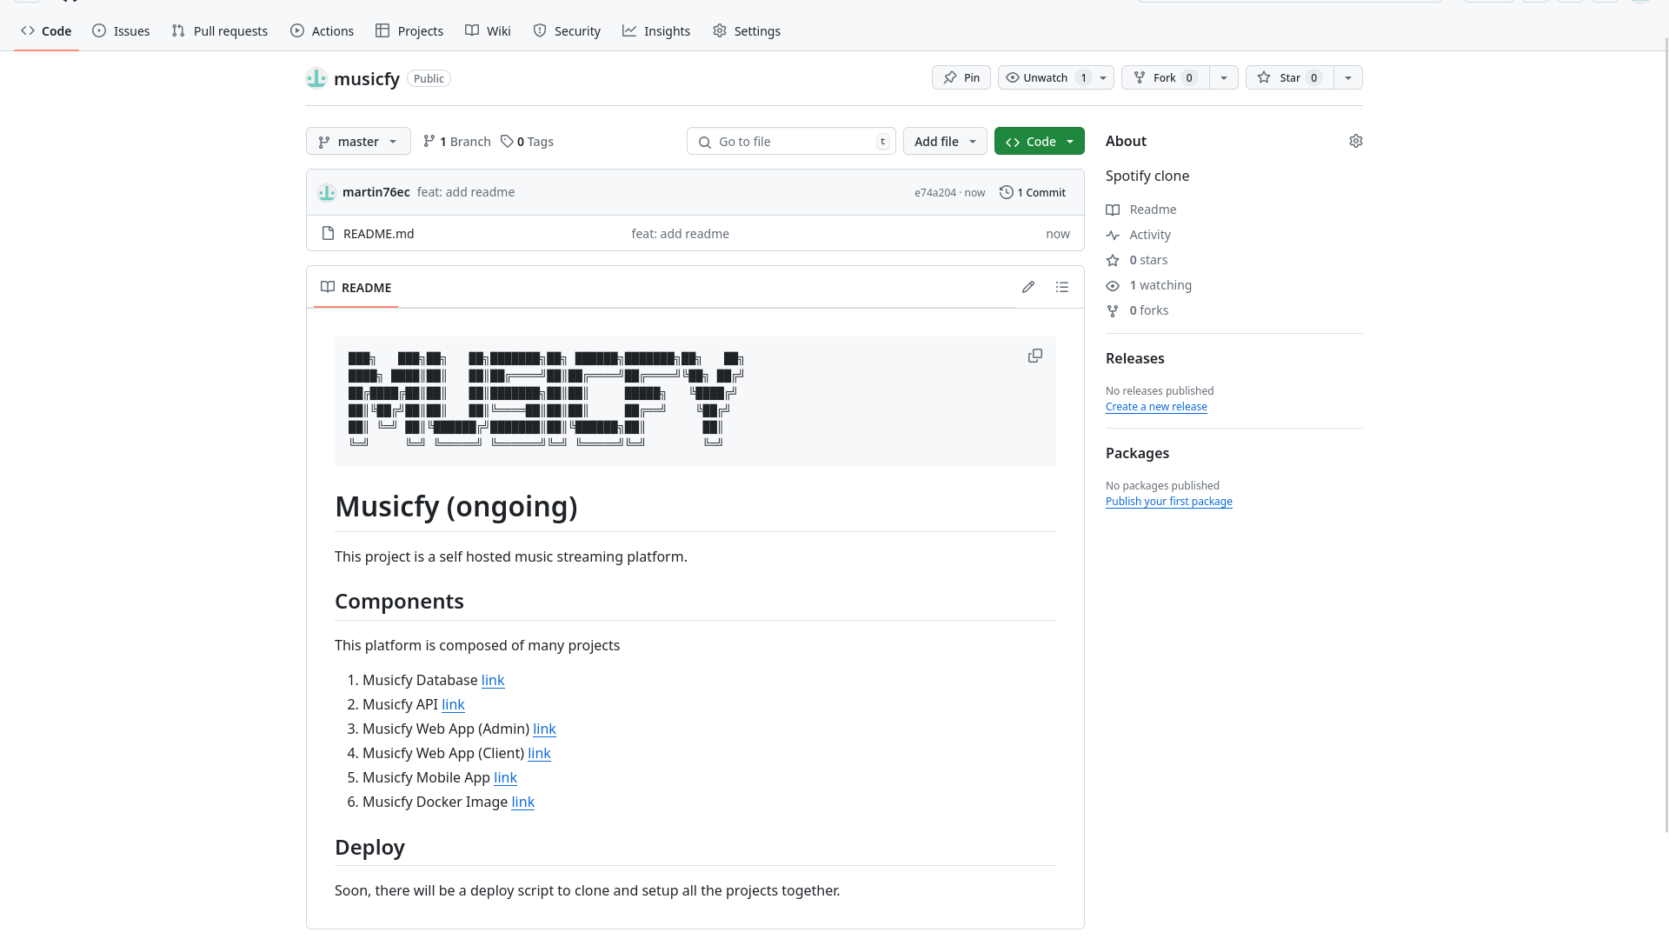Open the star lists dropdown arrow
This screenshot has width=1669, height=939.
[x=1348, y=77]
